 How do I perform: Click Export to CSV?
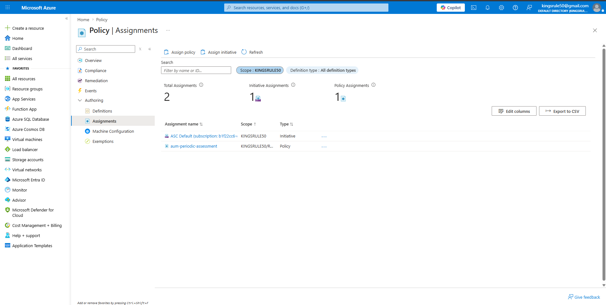(562, 111)
